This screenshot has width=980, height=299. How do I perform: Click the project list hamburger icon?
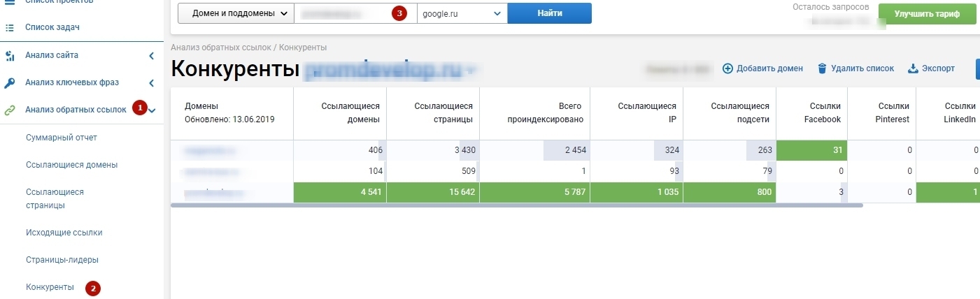point(9,2)
